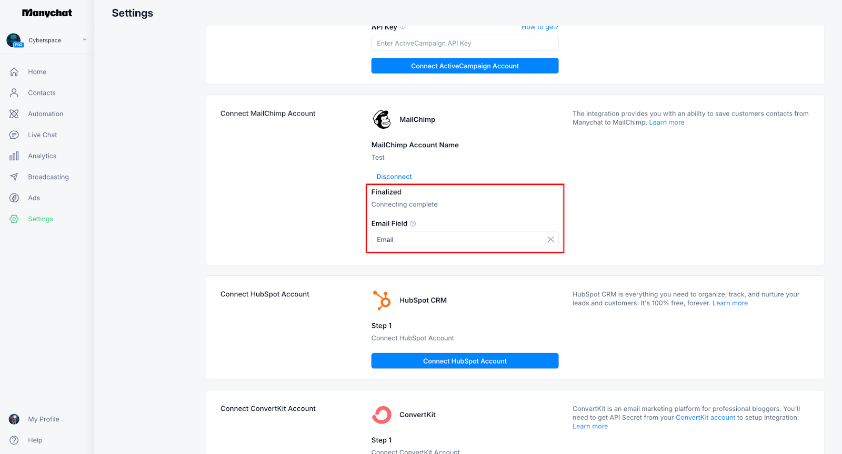This screenshot has height=454, width=842.
Task: Go to My Profile
Action: pos(44,419)
